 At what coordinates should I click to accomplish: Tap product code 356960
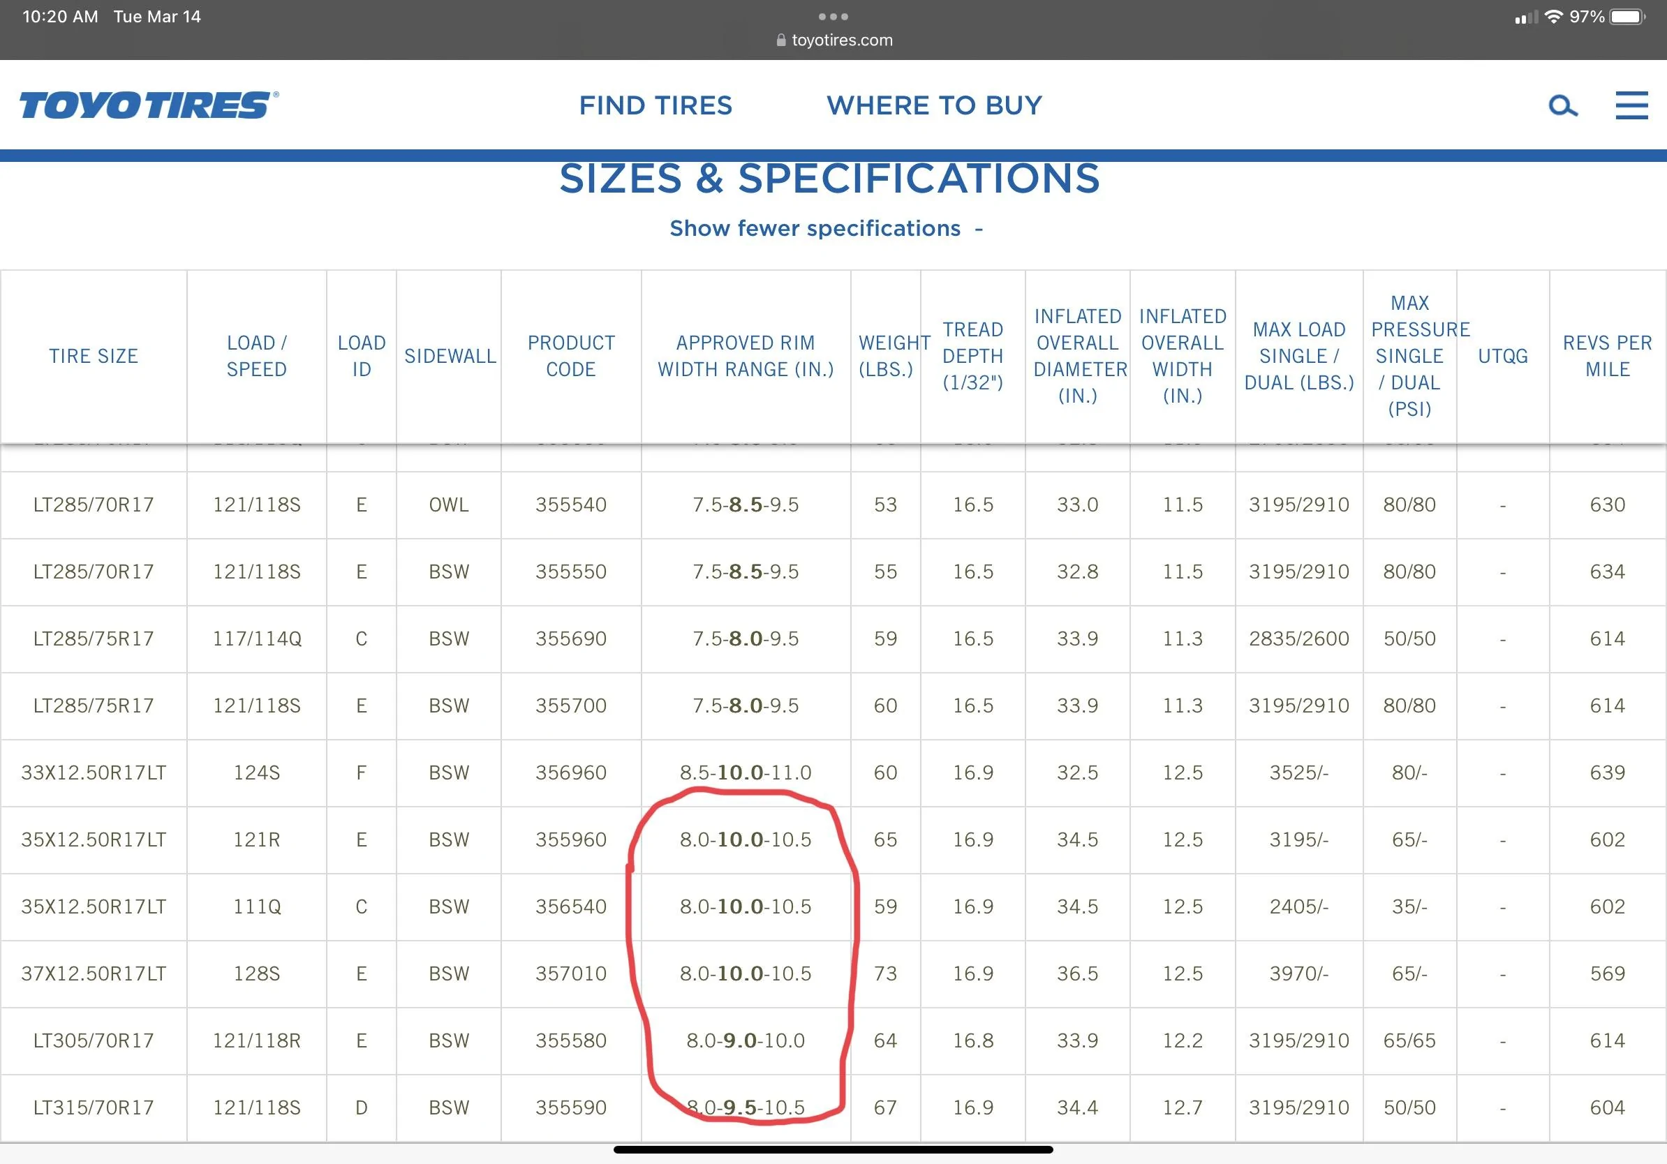tap(570, 773)
